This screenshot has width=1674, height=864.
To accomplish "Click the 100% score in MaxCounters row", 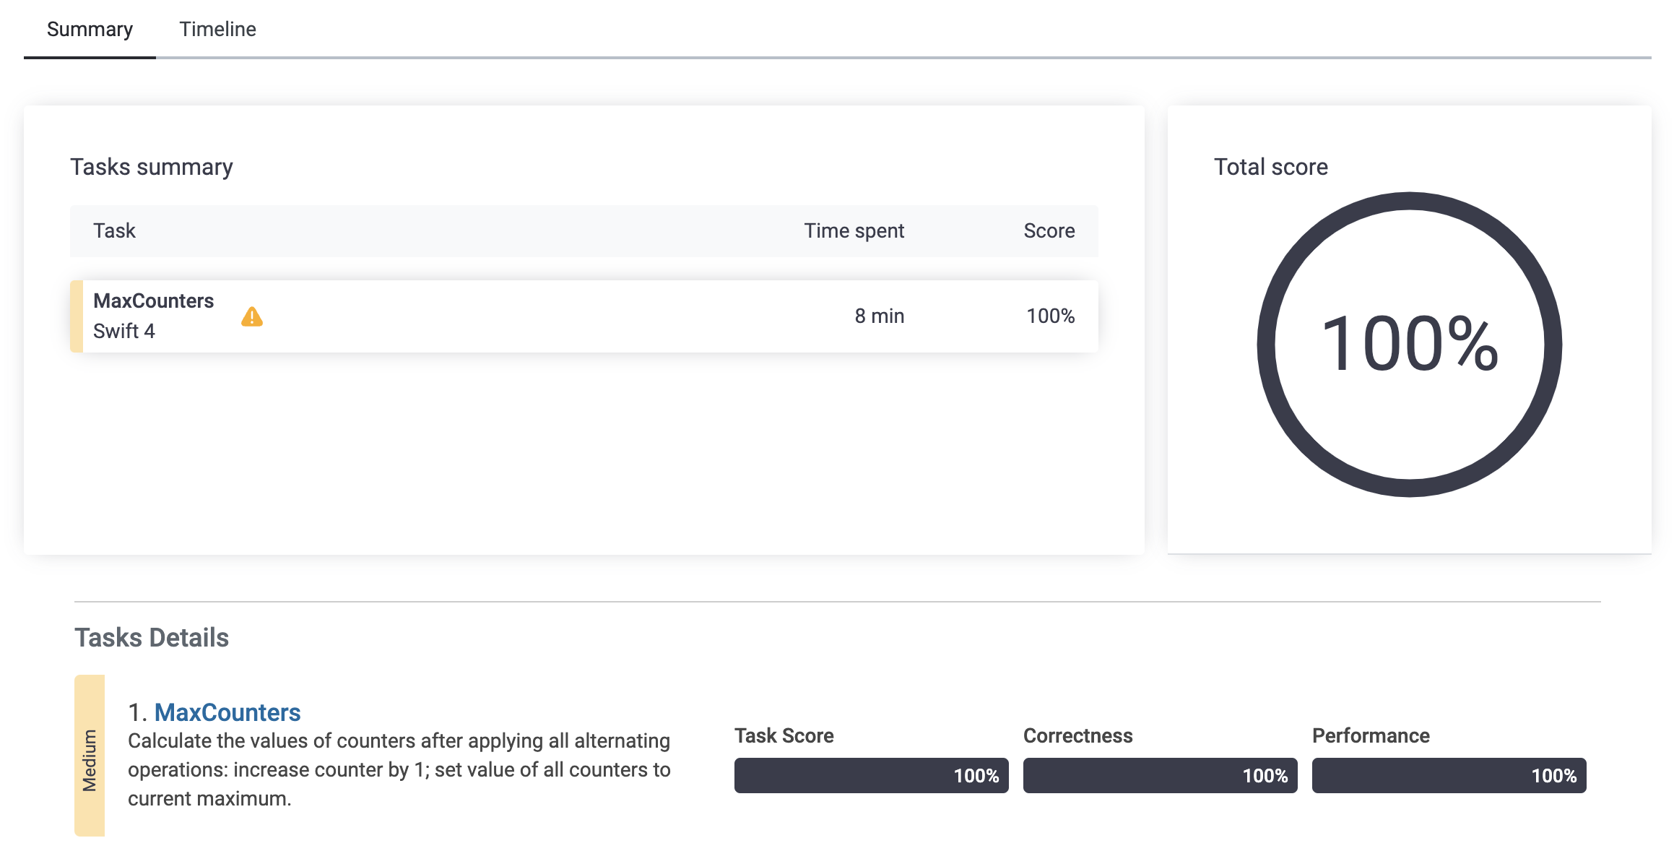I will pos(1050,316).
